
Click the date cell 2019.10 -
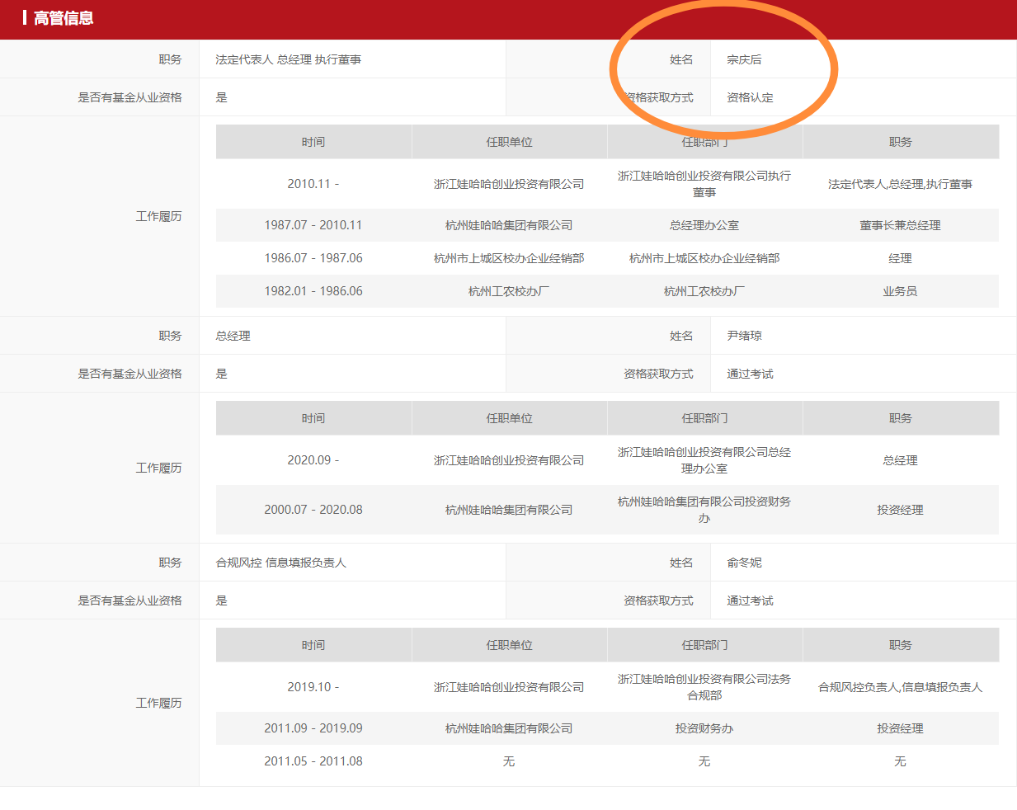coord(313,687)
